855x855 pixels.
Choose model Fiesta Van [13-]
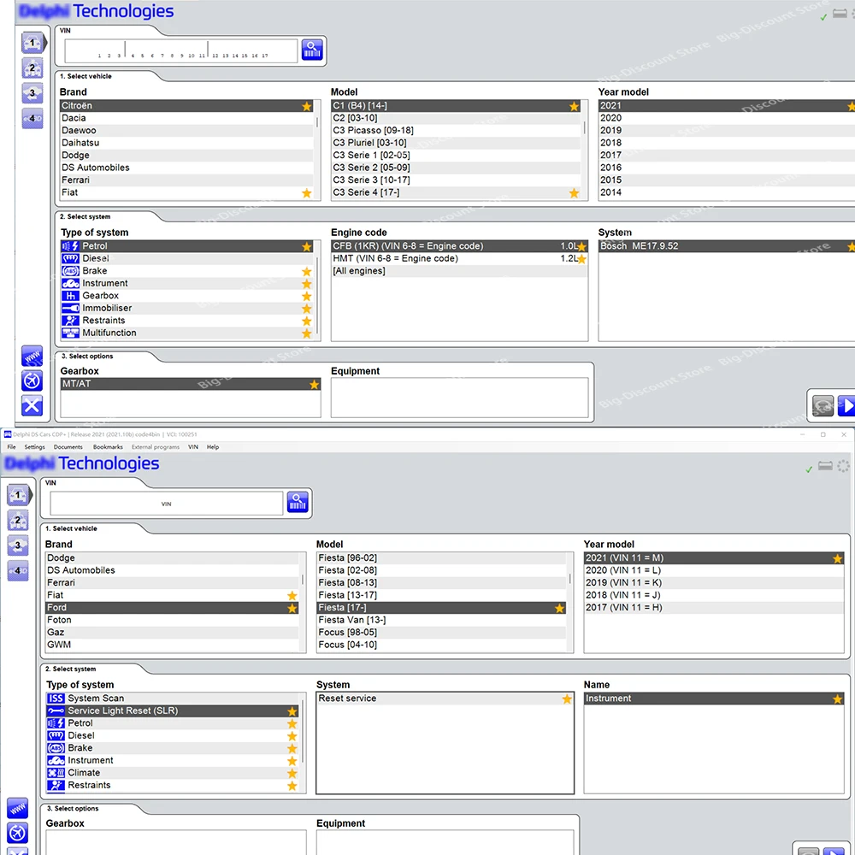click(x=441, y=620)
